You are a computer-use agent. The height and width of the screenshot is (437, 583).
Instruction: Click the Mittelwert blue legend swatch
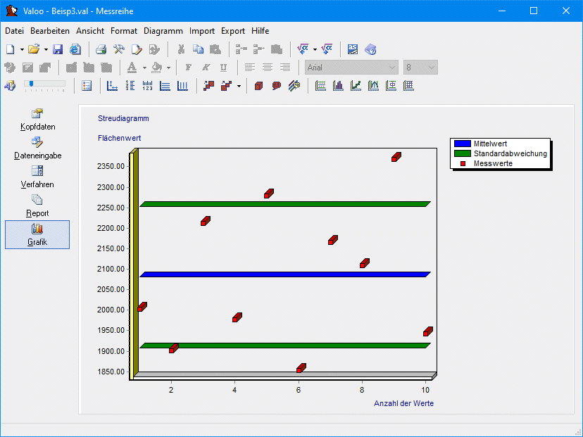tap(462, 144)
